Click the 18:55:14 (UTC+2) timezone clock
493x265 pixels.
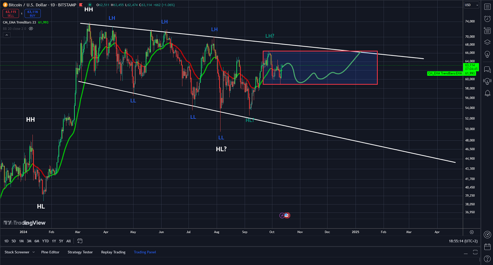[x=463, y=241]
